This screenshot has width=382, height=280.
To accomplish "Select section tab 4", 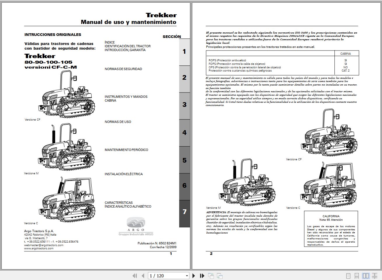I will 184,133.
